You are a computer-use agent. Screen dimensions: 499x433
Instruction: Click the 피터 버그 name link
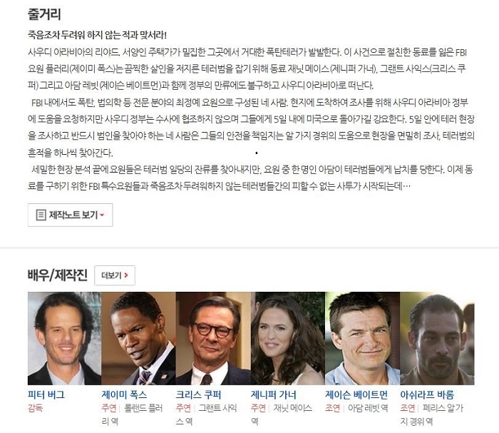pyautogui.click(x=46, y=394)
